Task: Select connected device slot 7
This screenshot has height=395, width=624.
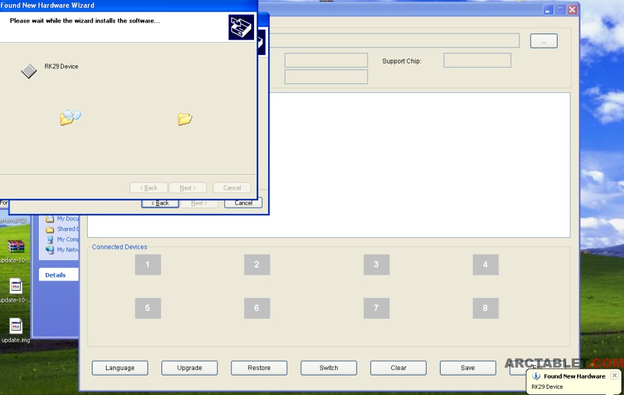Action: click(377, 308)
